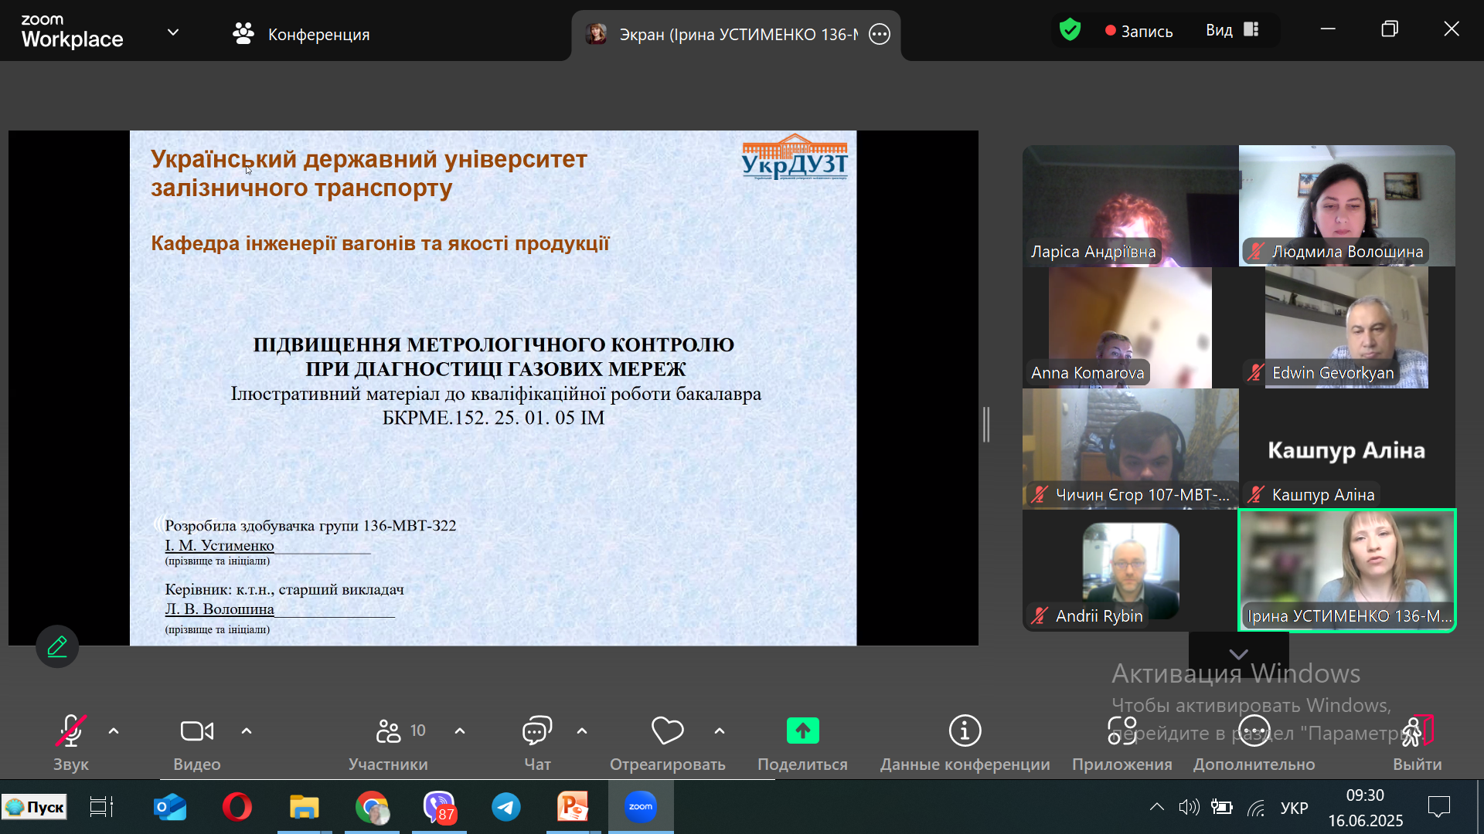Select Лариса Андріївна video thumbnail
This screenshot has width=1484, height=834.
tap(1131, 205)
